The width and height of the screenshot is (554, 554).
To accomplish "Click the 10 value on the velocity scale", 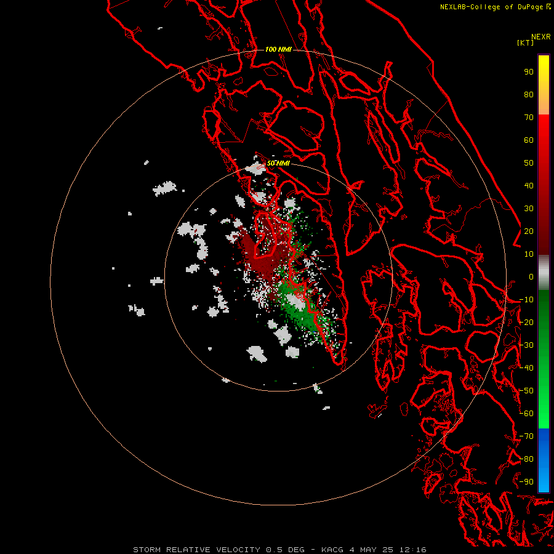I will [529, 254].
